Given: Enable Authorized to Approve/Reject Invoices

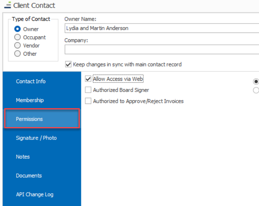Looking at the screenshot, I should coord(88,101).
